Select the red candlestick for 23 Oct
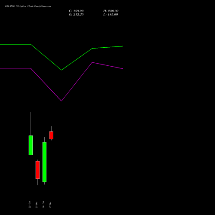 pyautogui.click(x=37, y=170)
